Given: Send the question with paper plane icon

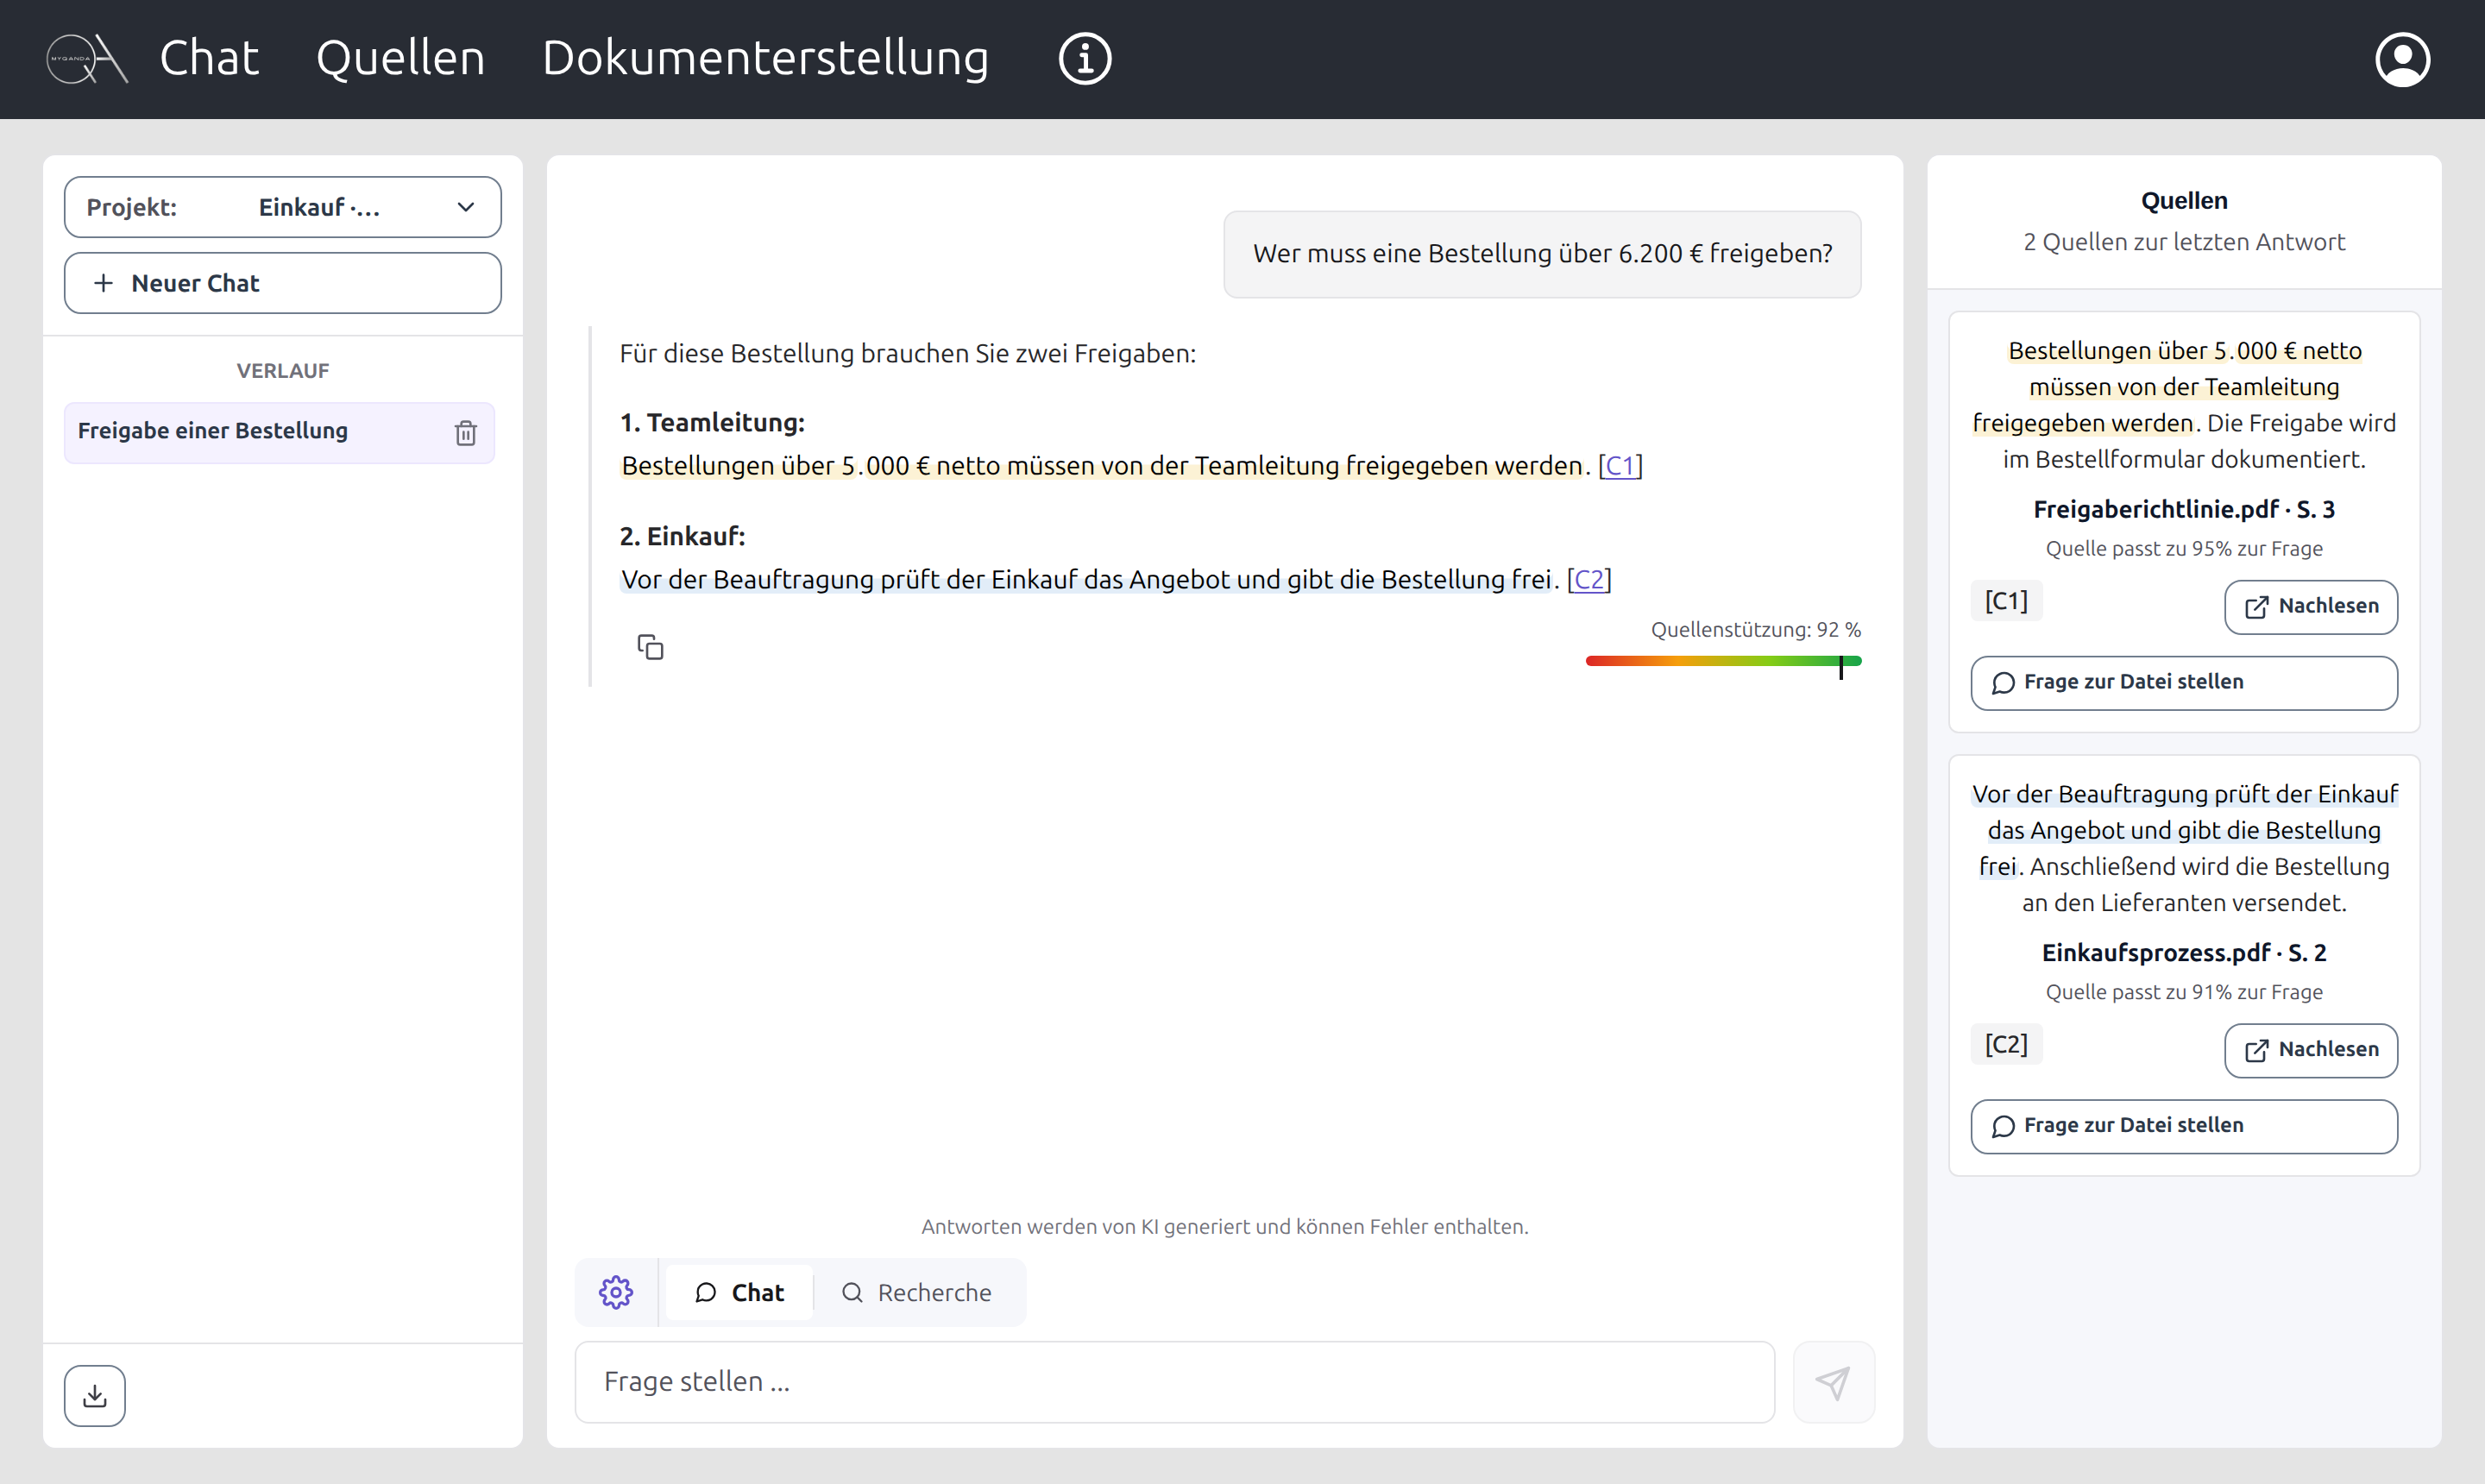Looking at the screenshot, I should click(x=1833, y=1382).
